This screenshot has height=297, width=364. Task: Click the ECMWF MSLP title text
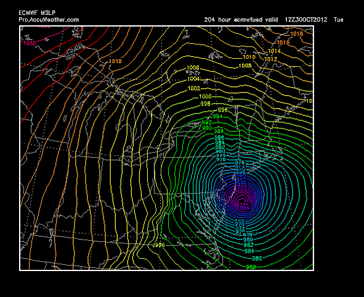point(37,13)
